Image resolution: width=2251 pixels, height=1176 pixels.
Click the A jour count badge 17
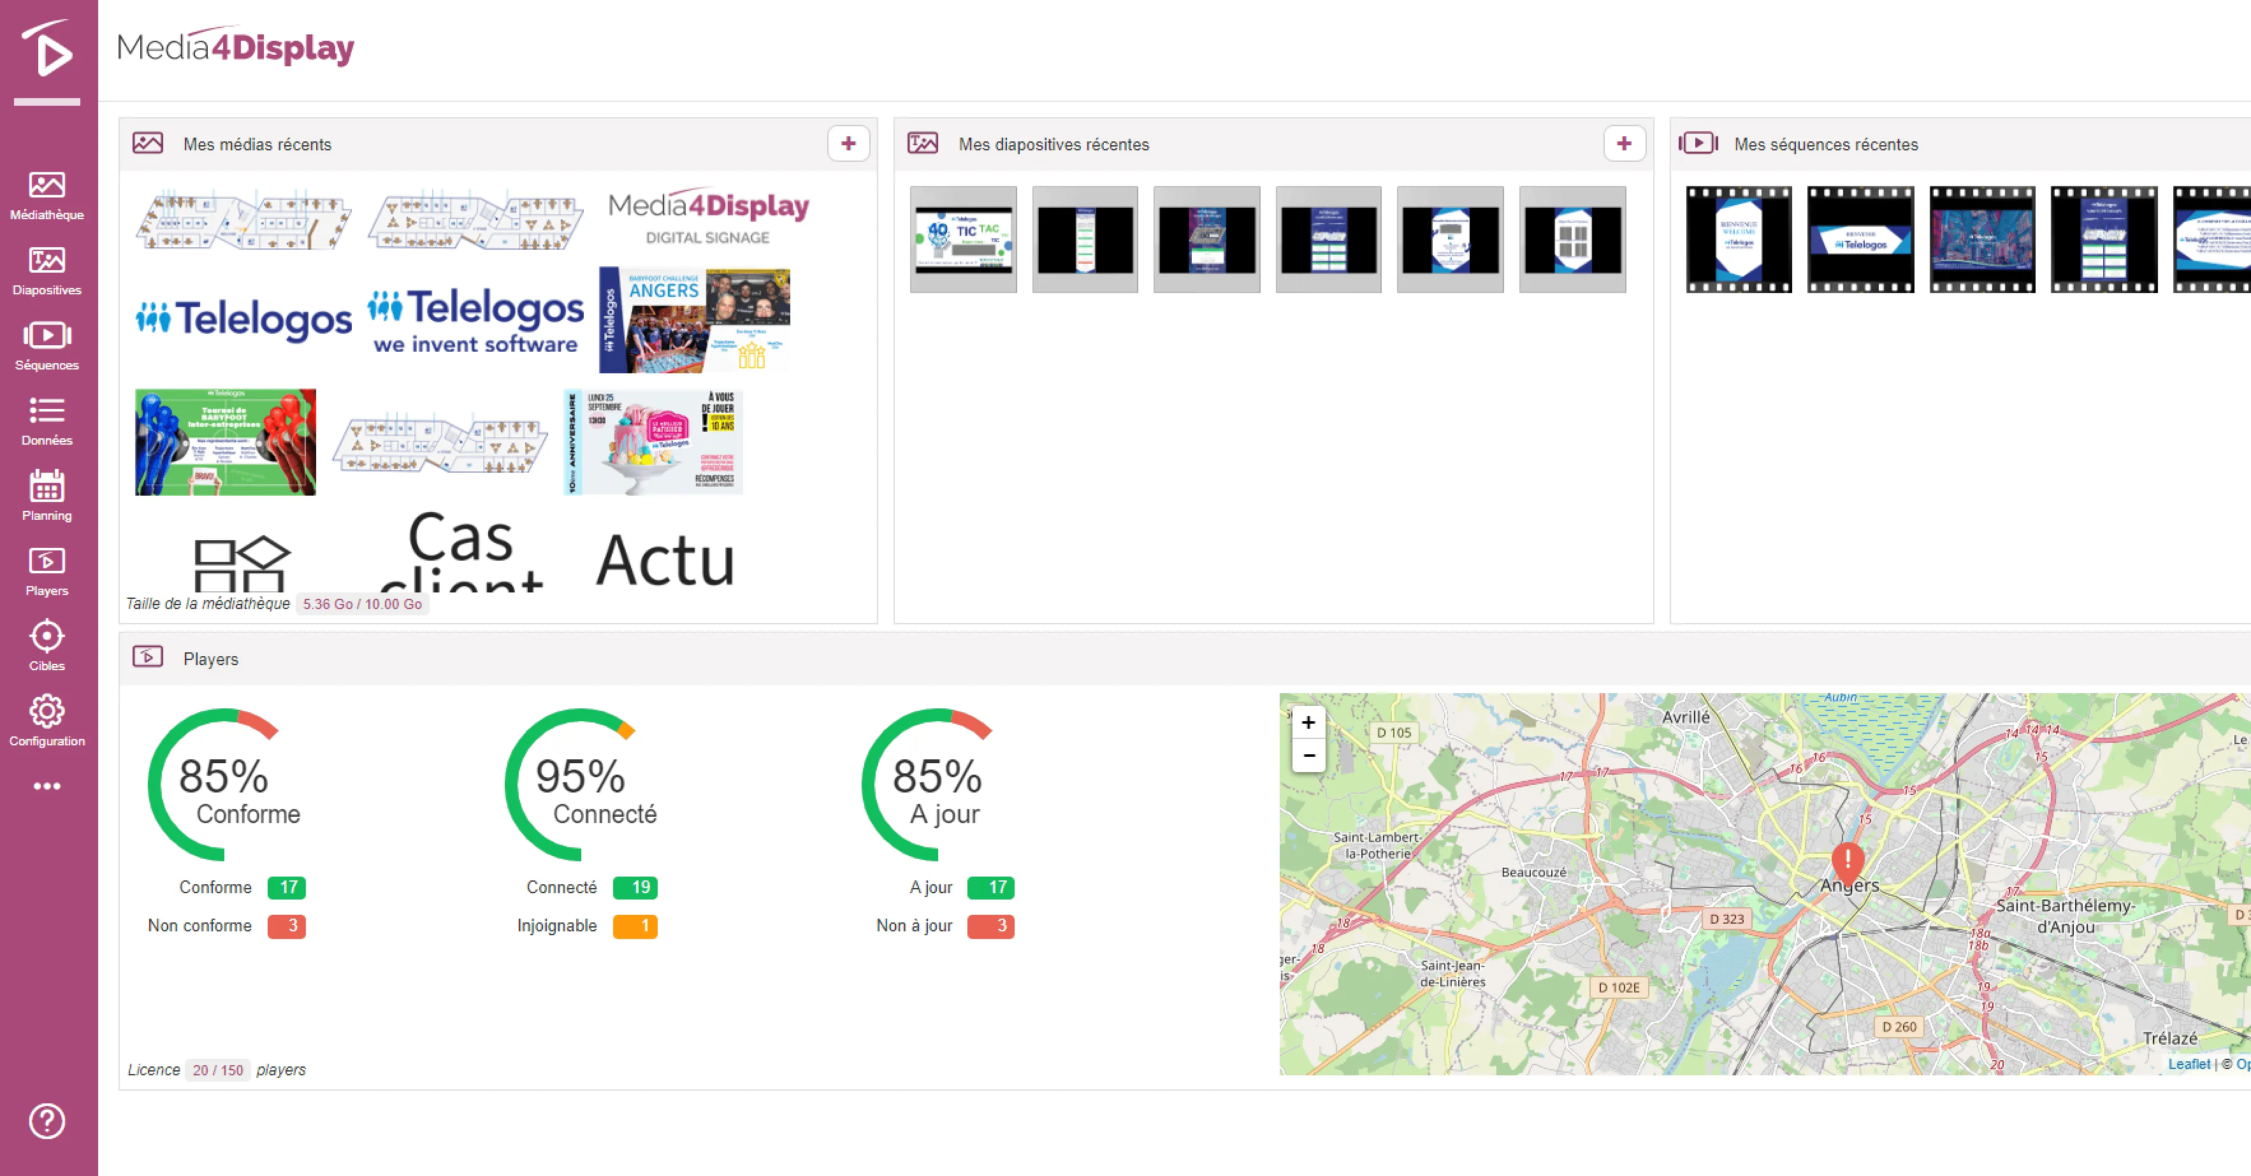coord(991,887)
